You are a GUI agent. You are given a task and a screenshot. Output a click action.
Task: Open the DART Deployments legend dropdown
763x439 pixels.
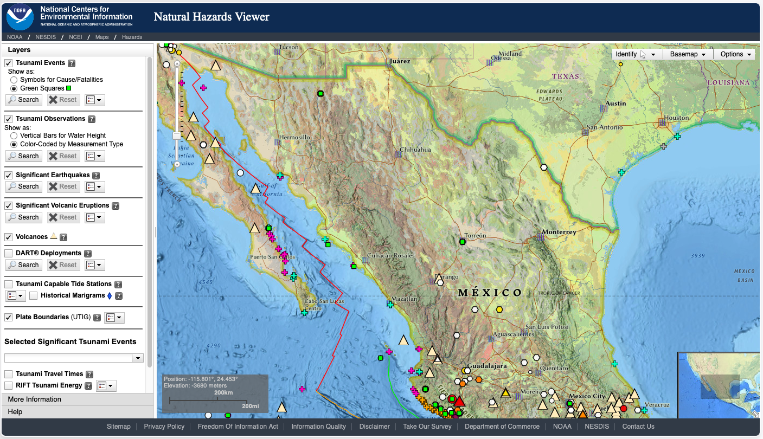(x=95, y=265)
